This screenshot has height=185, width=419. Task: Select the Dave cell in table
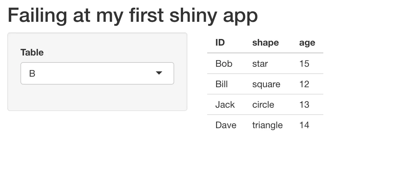click(226, 125)
